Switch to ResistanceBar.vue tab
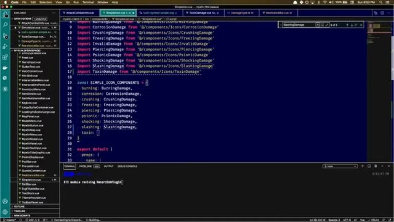 tap(278, 13)
